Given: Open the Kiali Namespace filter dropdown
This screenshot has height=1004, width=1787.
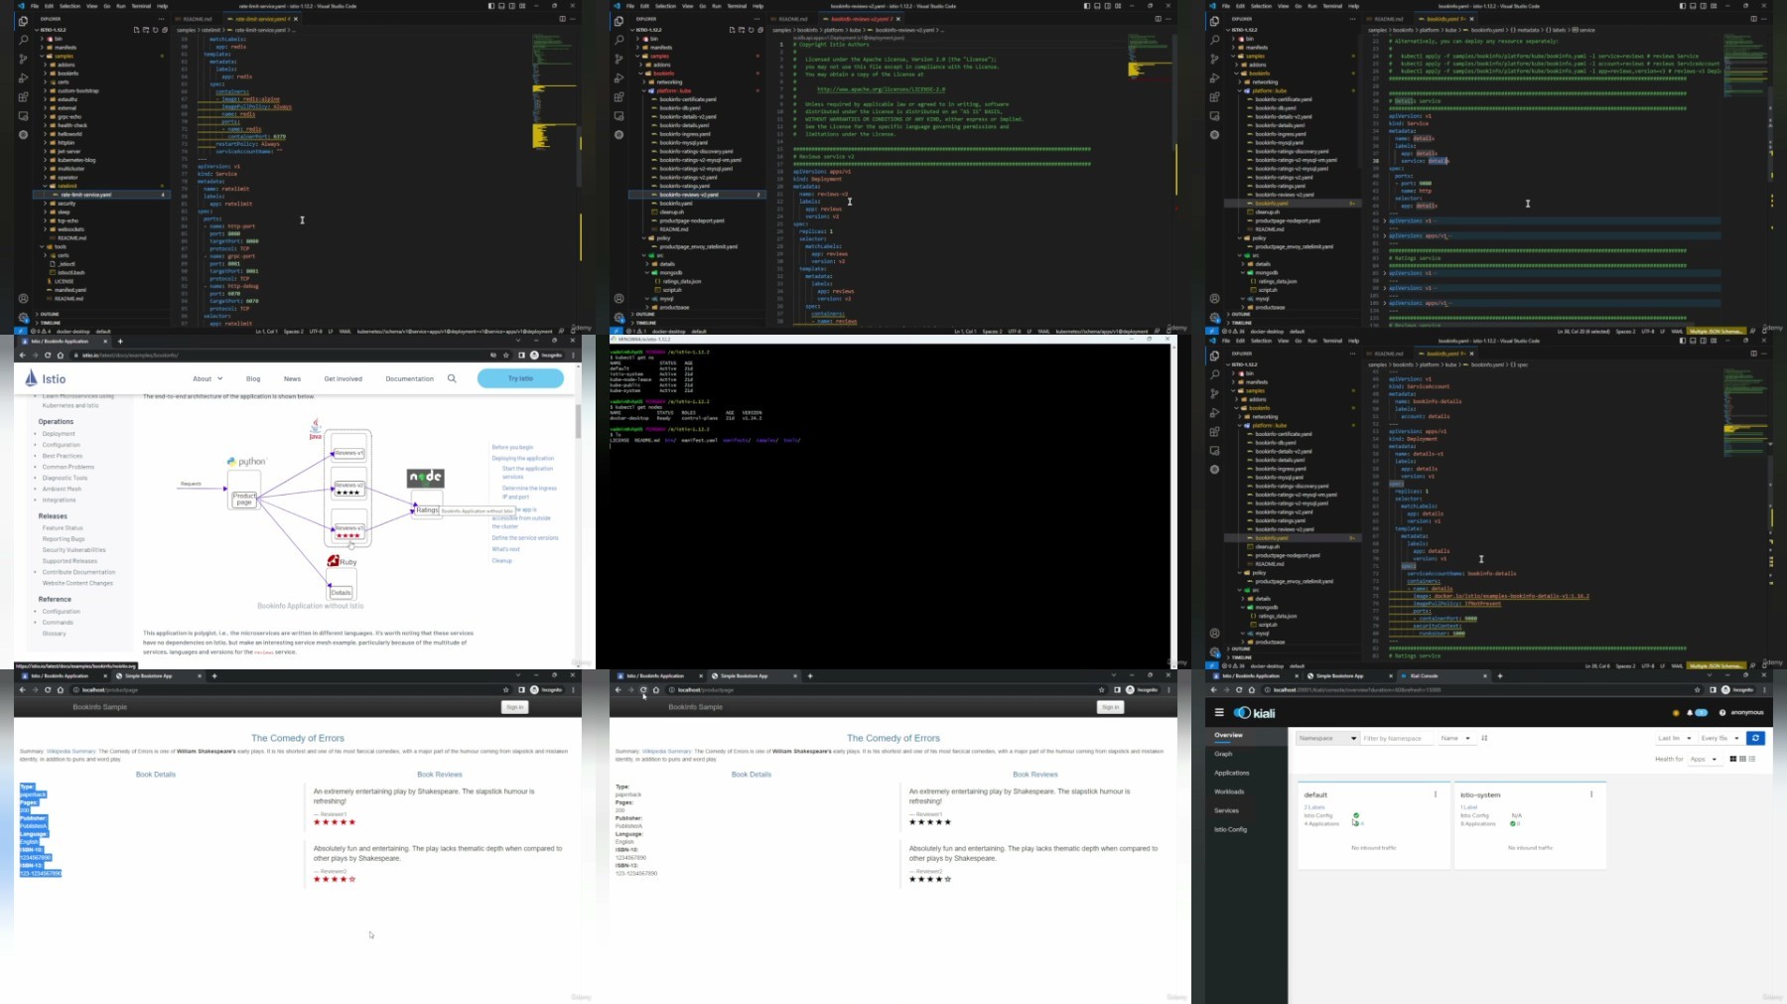Looking at the screenshot, I should [x=1326, y=738].
